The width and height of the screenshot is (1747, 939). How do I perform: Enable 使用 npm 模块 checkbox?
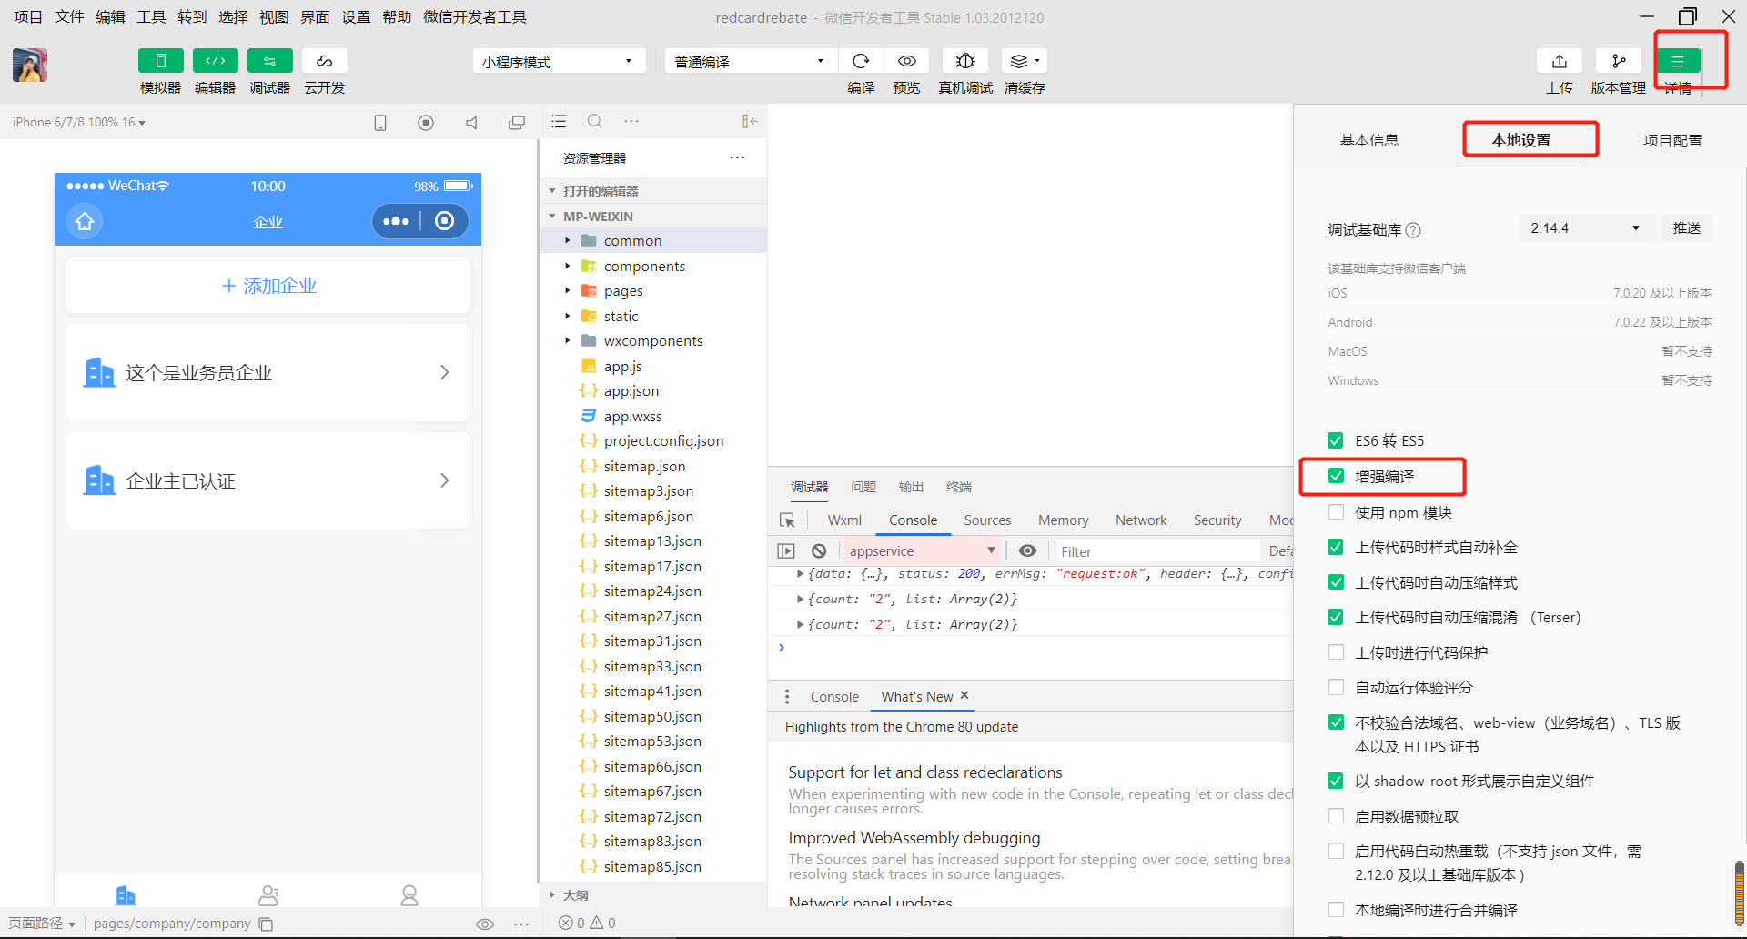tap(1336, 512)
